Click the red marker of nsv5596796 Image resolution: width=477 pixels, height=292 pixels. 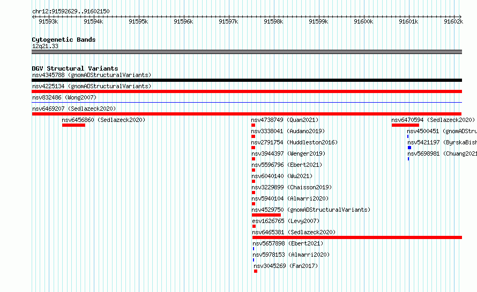tap(254, 170)
